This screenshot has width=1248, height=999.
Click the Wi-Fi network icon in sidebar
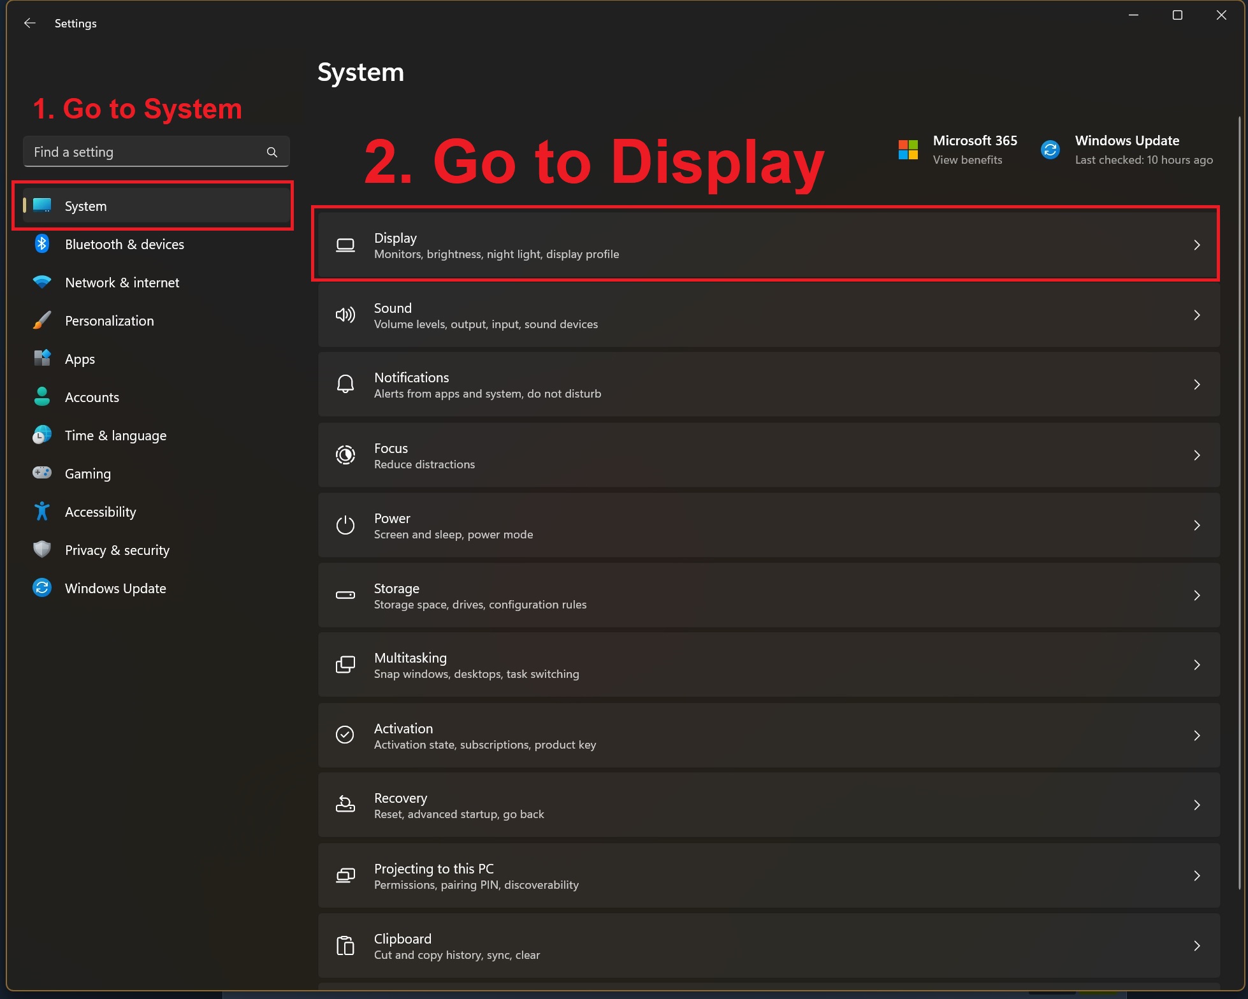[42, 282]
